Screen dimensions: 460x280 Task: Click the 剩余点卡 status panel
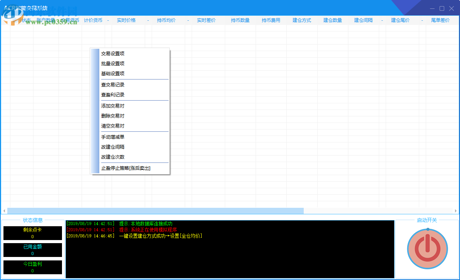click(32, 233)
